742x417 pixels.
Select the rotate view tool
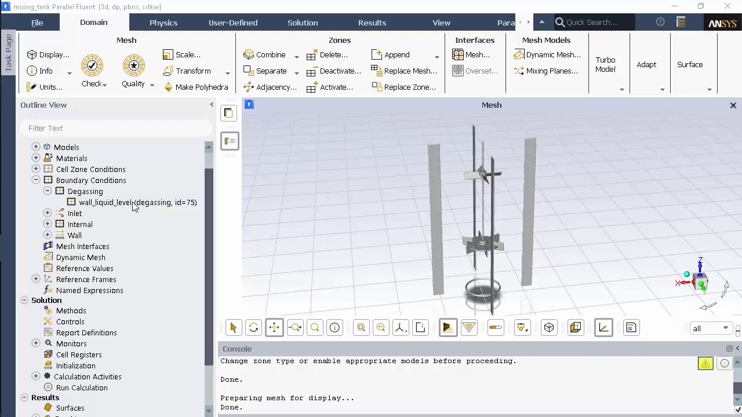[253, 328]
